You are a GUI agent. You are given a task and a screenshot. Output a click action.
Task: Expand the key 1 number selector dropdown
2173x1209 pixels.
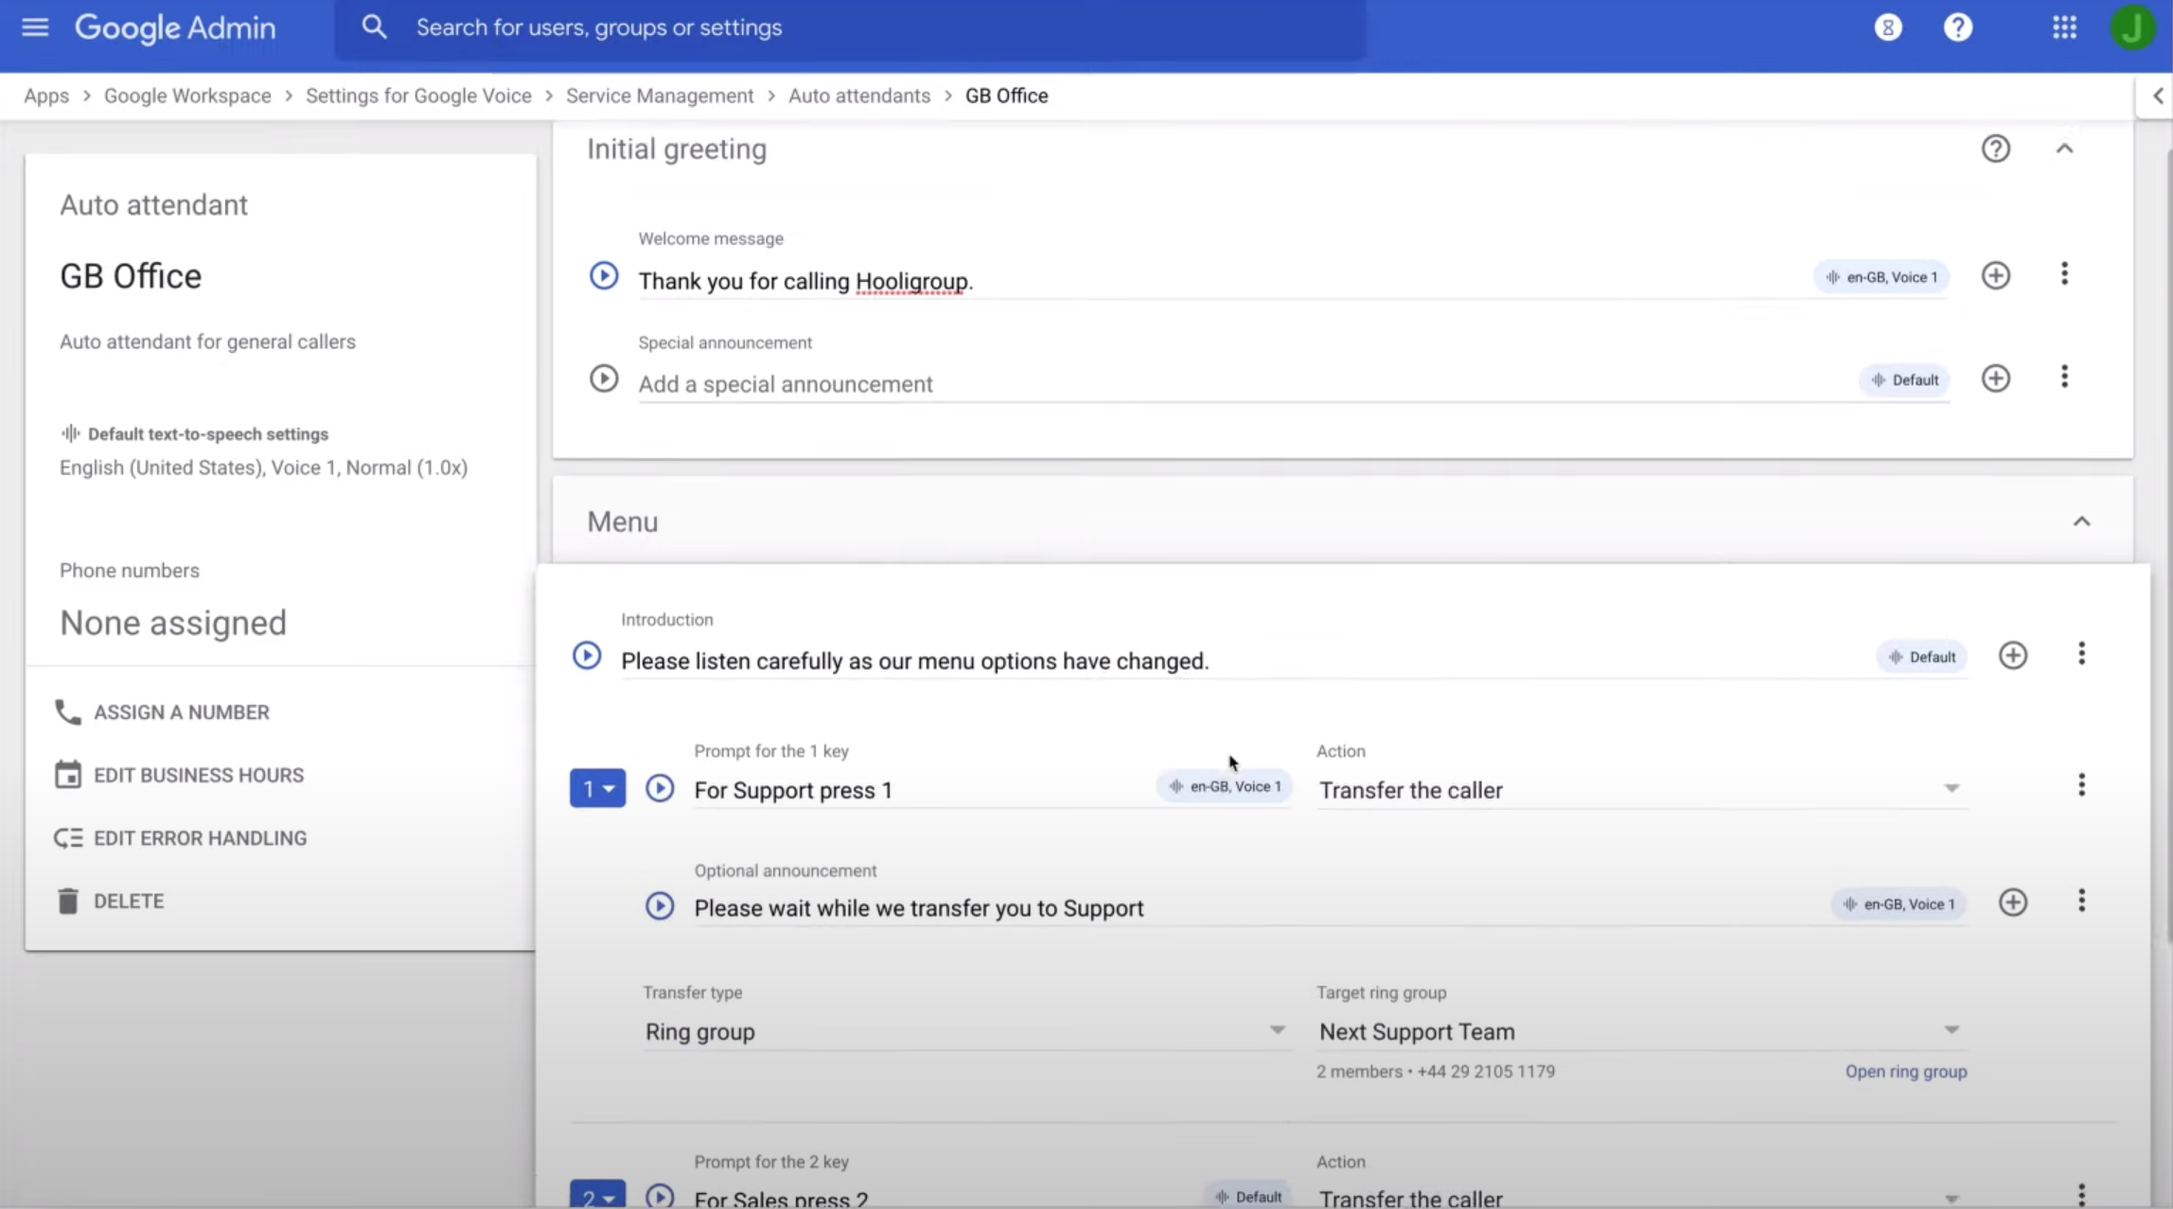[x=595, y=789]
